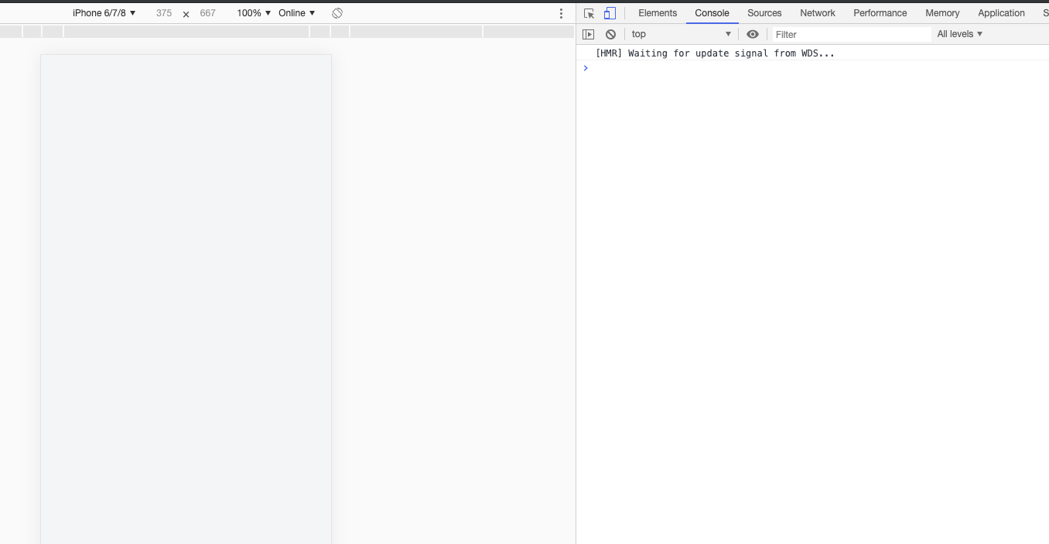Click the viewport height field 667

[208, 13]
